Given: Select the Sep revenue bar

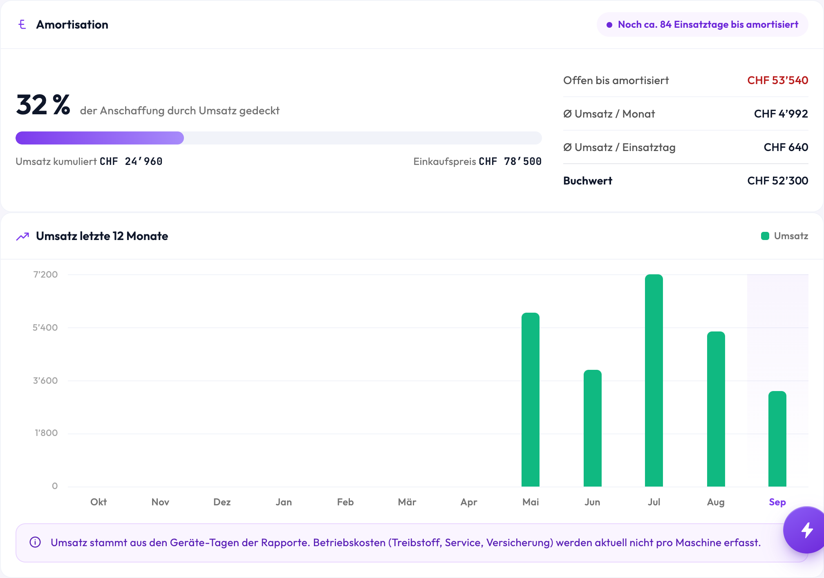Looking at the screenshot, I should 777,439.
